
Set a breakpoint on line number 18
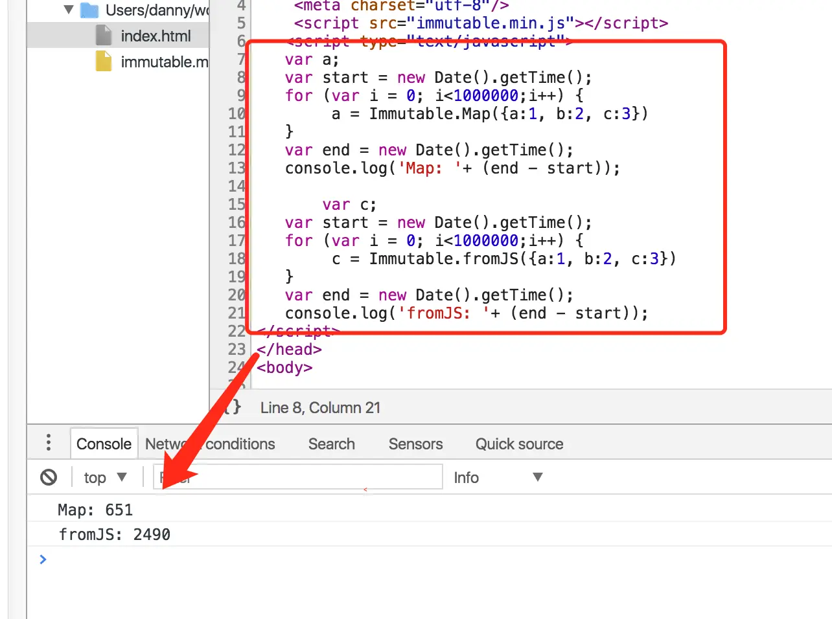pyautogui.click(x=237, y=259)
